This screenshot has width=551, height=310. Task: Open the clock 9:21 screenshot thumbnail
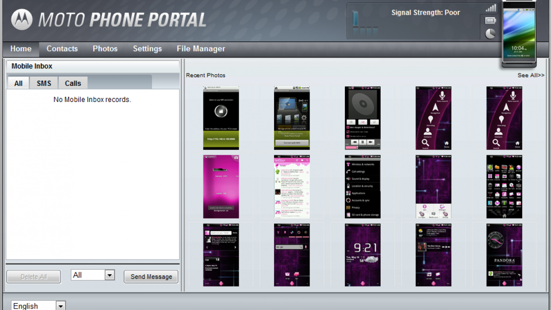(x=362, y=255)
